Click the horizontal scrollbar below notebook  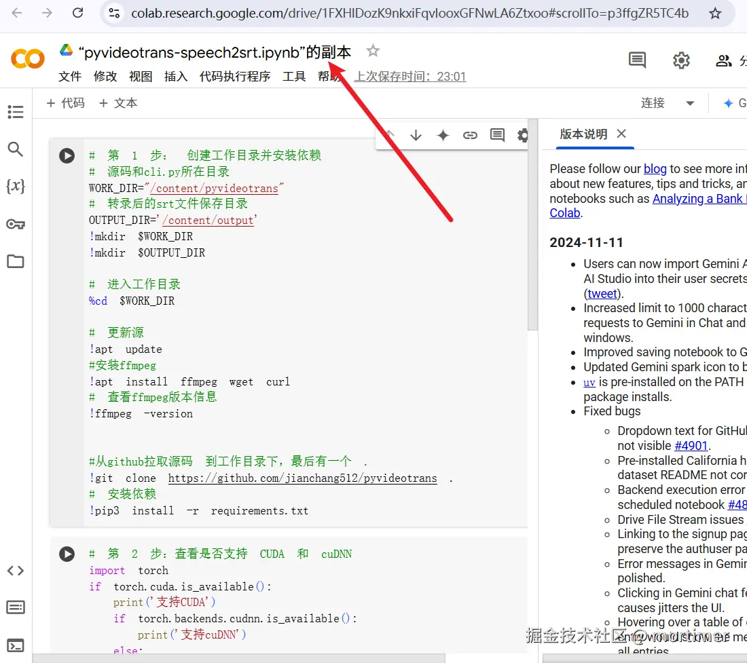coord(238,658)
